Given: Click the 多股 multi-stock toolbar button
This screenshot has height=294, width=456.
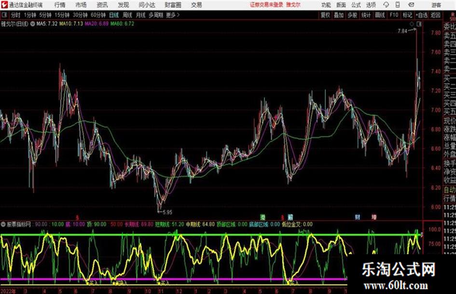Looking at the screenshot, I should [352, 15].
